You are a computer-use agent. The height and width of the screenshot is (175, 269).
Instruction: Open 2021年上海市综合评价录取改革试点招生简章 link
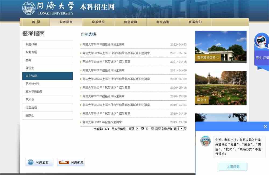(x=116, y=53)
